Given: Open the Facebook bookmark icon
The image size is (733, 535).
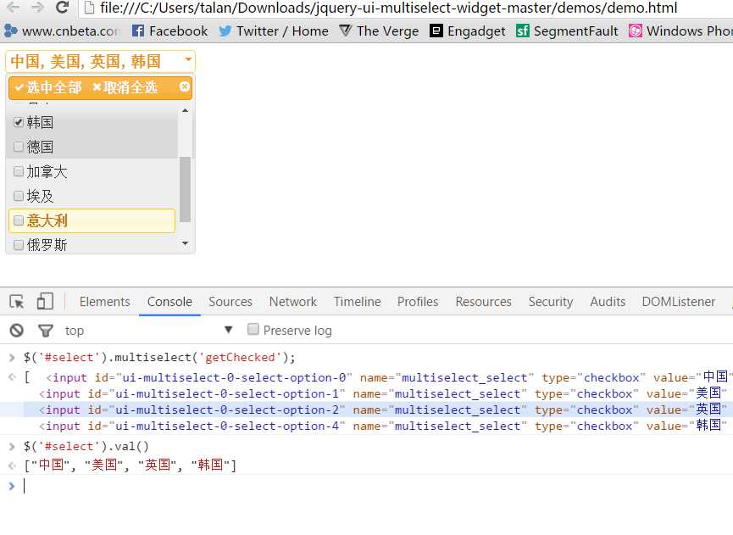Looking at the screenshot, I should pyautogui.click(x=138, y=31).
